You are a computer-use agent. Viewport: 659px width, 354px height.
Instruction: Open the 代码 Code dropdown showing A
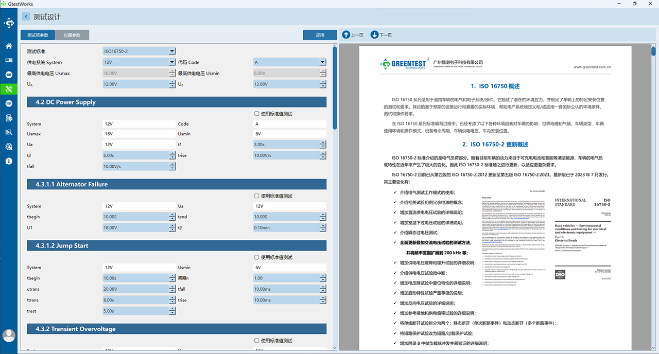(x=290, y=62)
